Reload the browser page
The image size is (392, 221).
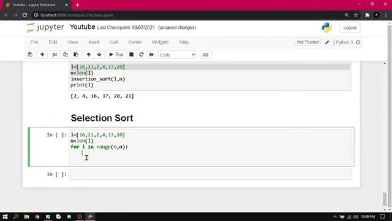tap(24, 15)
